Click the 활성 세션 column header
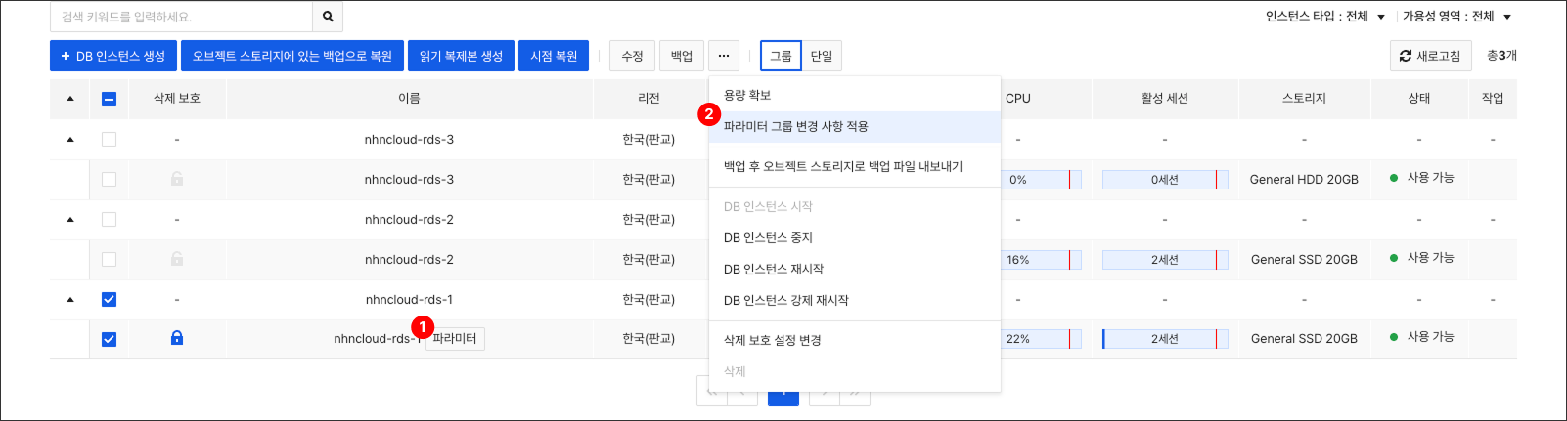Viewport: 1567px width, 421px height. 1165,99
